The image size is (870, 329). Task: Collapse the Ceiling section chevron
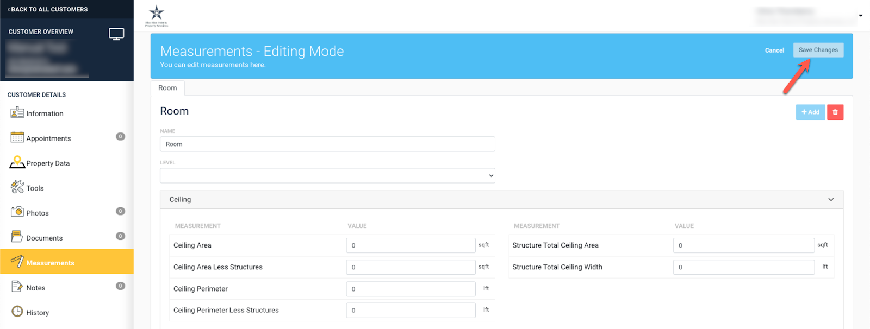[831, 200]
